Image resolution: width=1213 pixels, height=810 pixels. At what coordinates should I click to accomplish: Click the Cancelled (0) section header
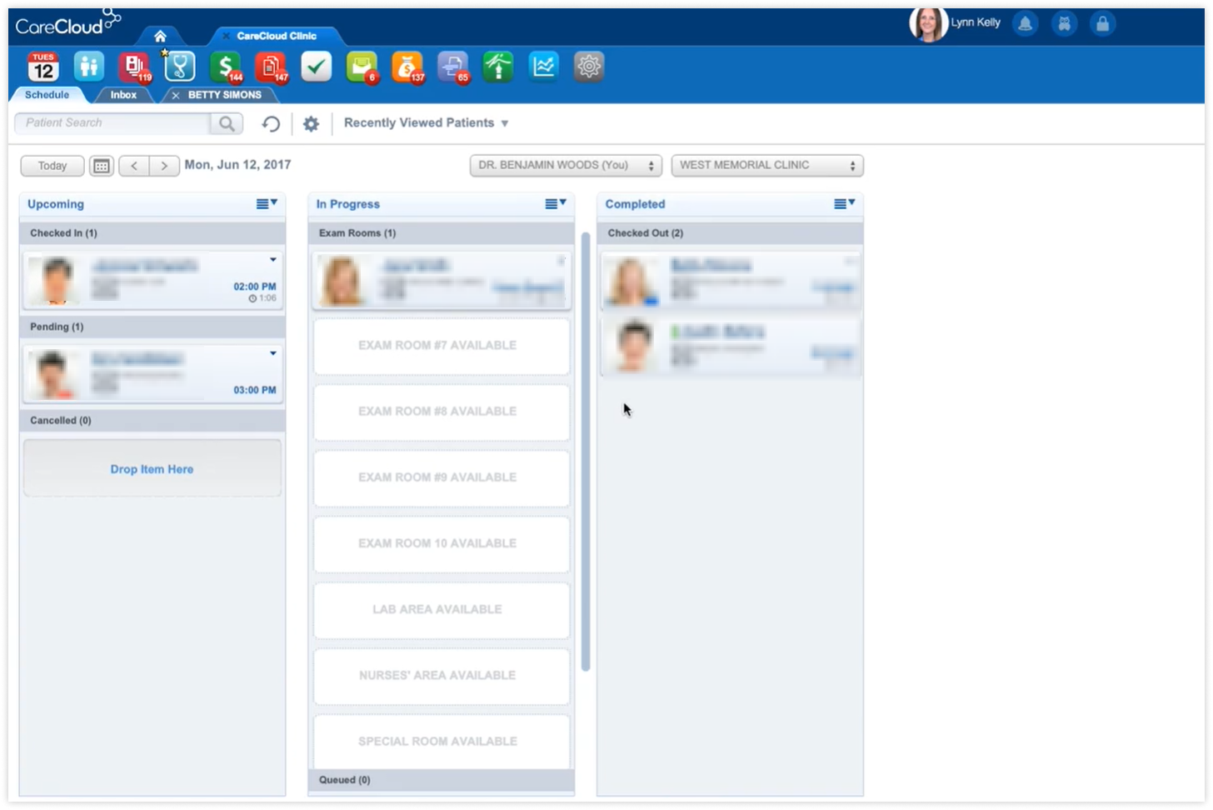(152, 420)
